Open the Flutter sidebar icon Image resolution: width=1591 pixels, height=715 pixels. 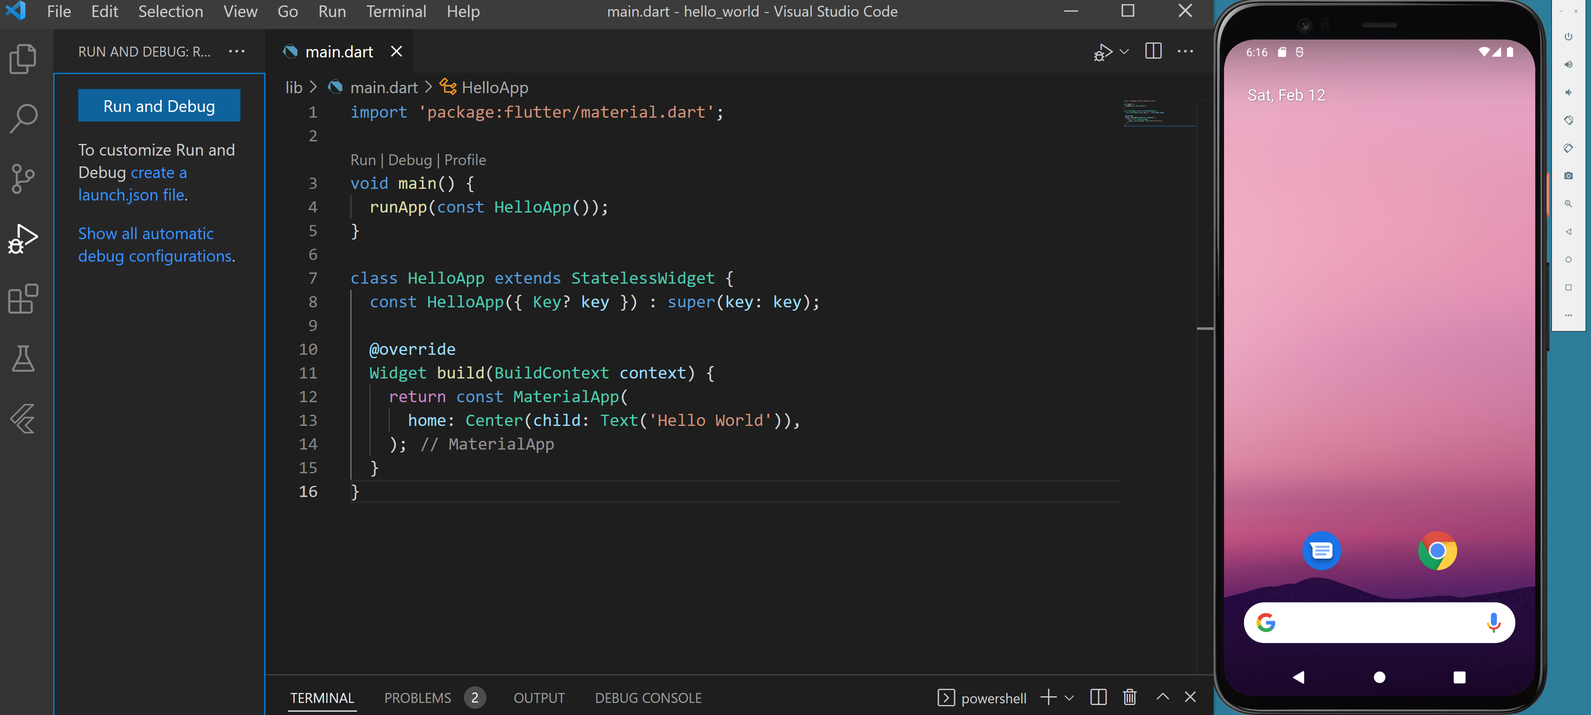[23, 418]
